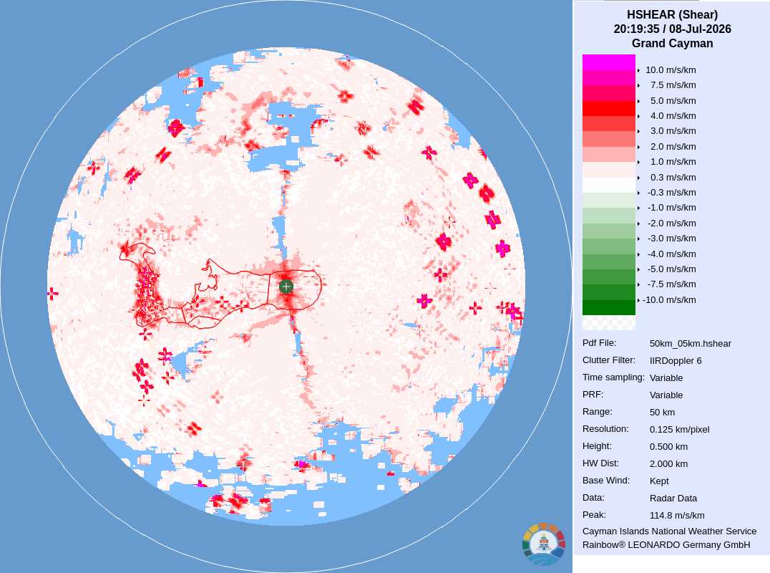Click the red 4.0 m/s/km legend swatch

(608, 108)
